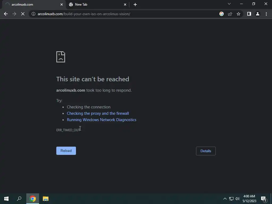Open Checking the proxy and firewall link
Viewport: 272px width, 204px height.
click(98, 113)
